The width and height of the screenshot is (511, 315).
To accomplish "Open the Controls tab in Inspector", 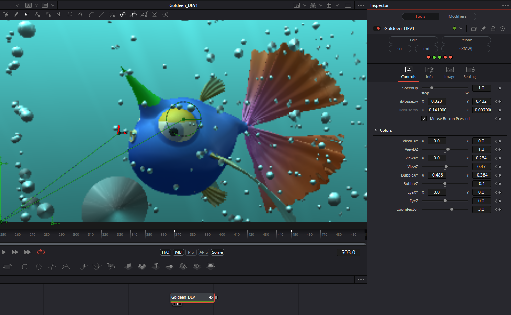I will pos(409,73).
